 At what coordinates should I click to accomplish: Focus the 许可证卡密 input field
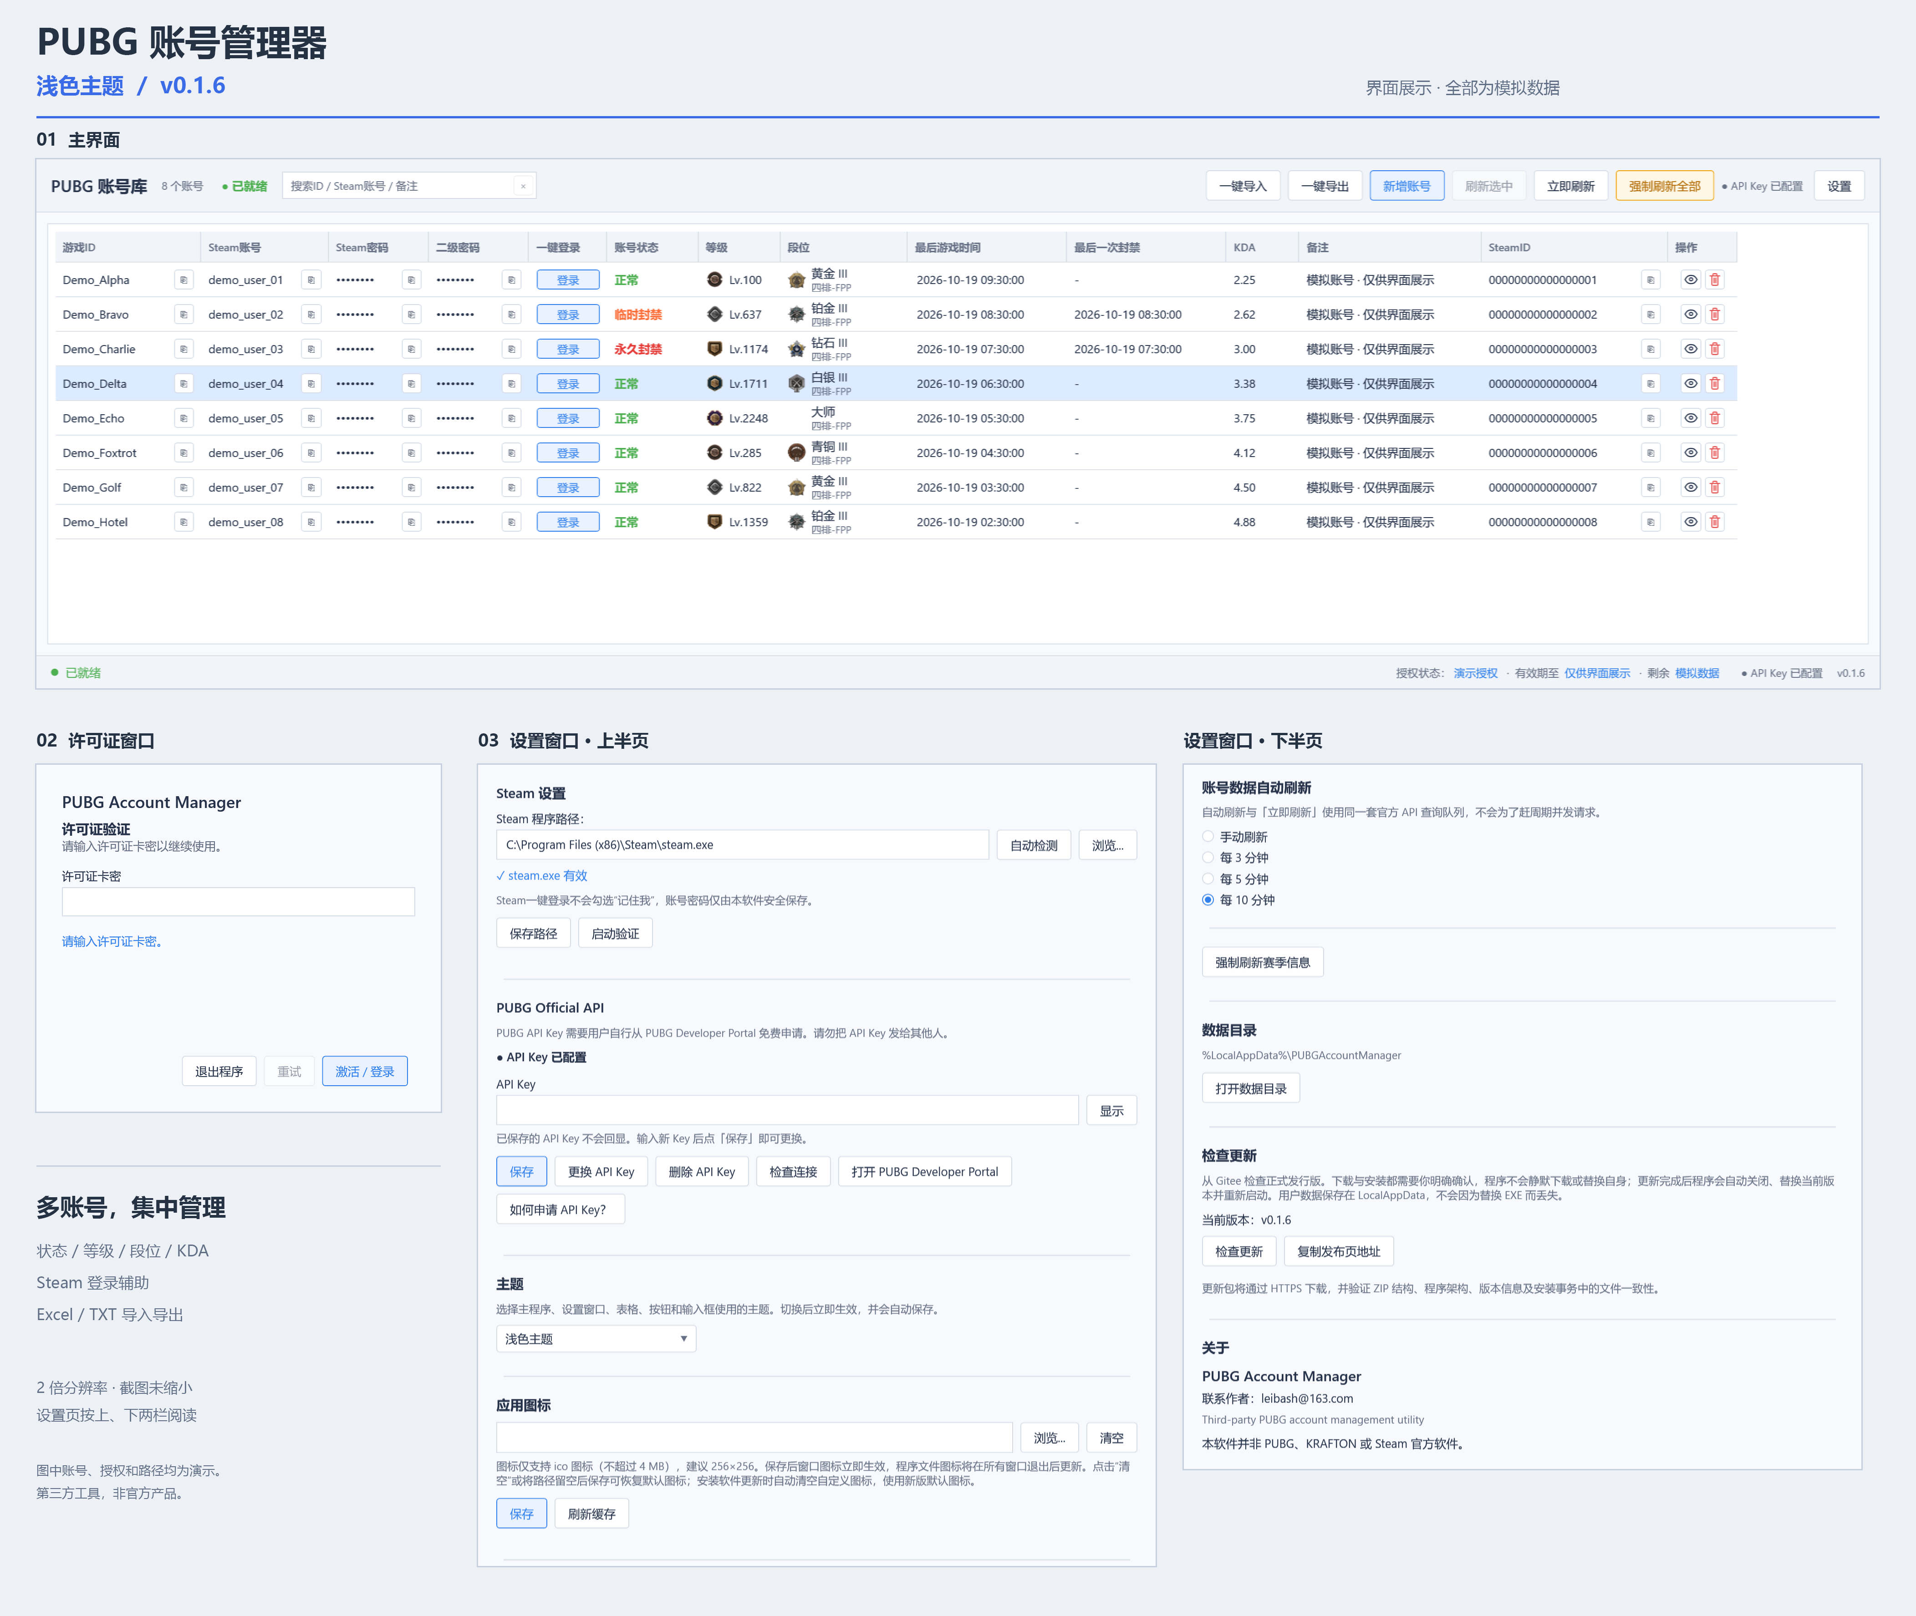238,901
